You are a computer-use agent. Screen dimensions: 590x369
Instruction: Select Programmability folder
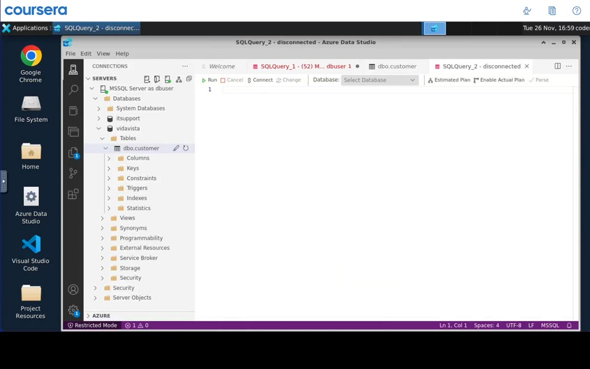[141, 238]
